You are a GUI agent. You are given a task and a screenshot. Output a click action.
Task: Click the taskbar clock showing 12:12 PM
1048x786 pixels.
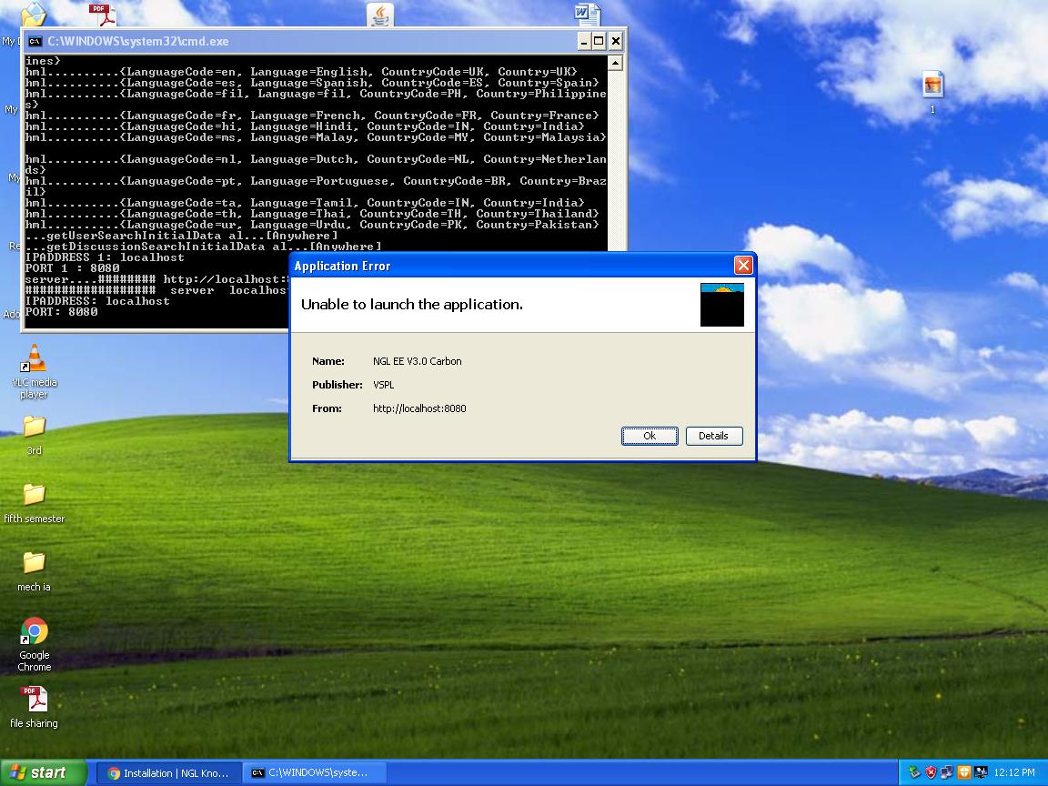(1014, 772)
